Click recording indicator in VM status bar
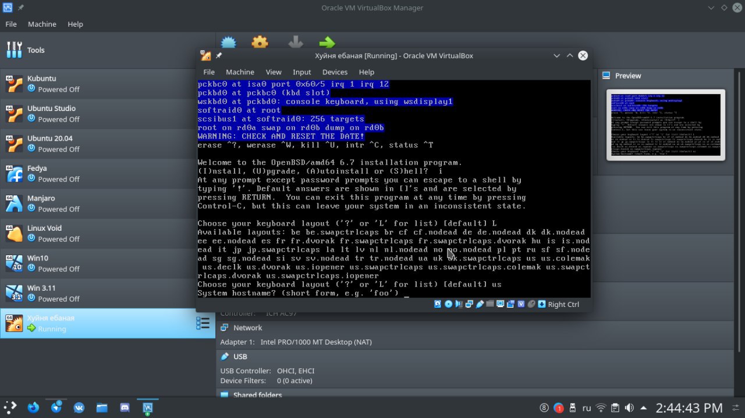The height and width of the screenshot is (418, 745). click(511, 304)
